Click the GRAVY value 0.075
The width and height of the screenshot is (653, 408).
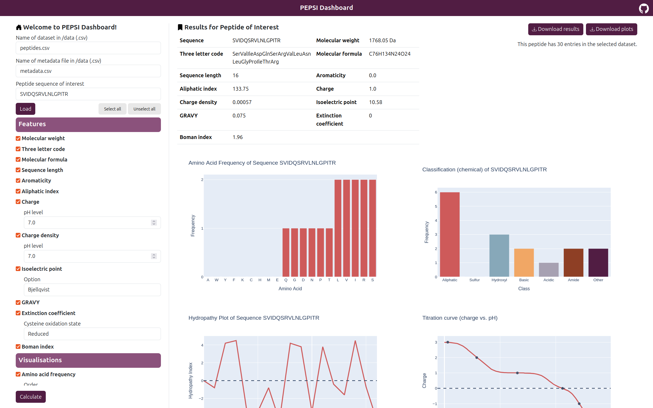coord(239,116)
